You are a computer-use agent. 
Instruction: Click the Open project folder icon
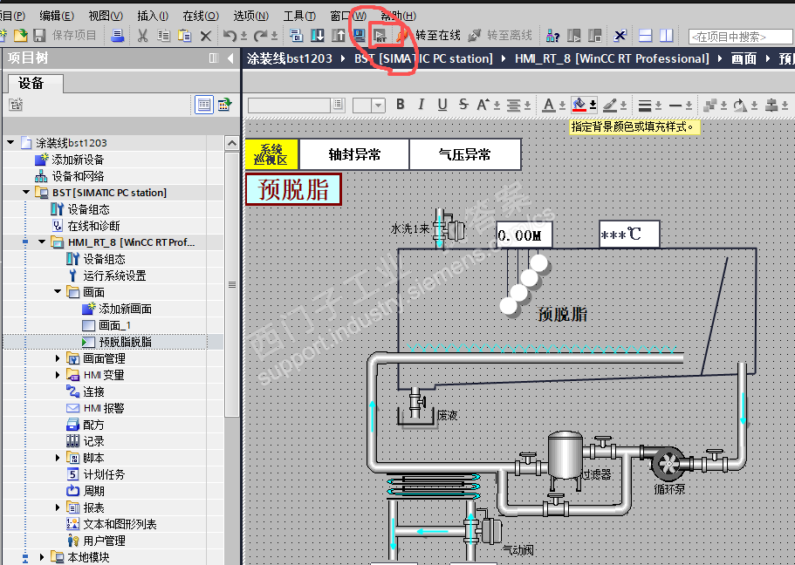tap(21, 35)
